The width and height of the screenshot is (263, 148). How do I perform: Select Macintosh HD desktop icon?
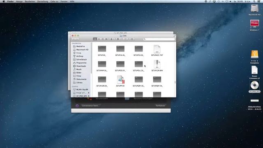click(x=254, y=9)
